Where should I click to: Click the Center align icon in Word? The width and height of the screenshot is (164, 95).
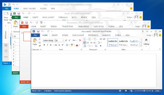pyautogui.click(x=88, y=43)
